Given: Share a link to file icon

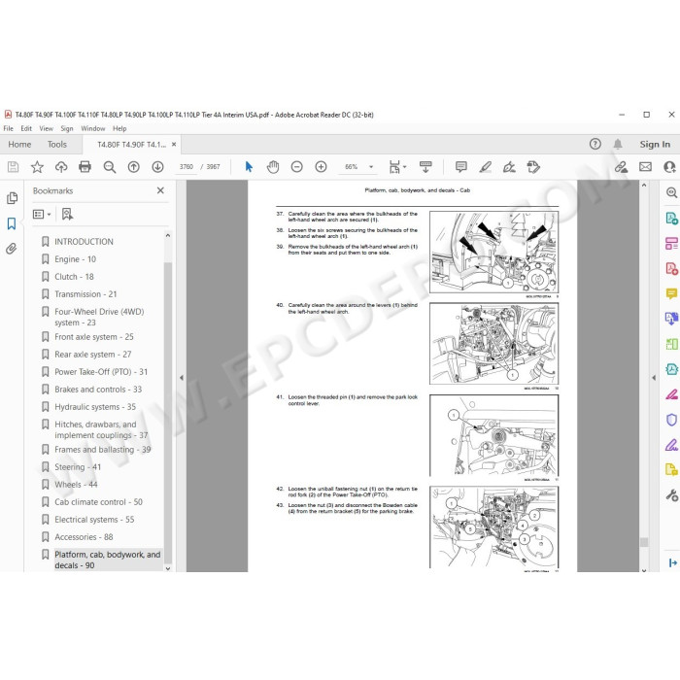Looking at the screenshot, I should [621, 167].
